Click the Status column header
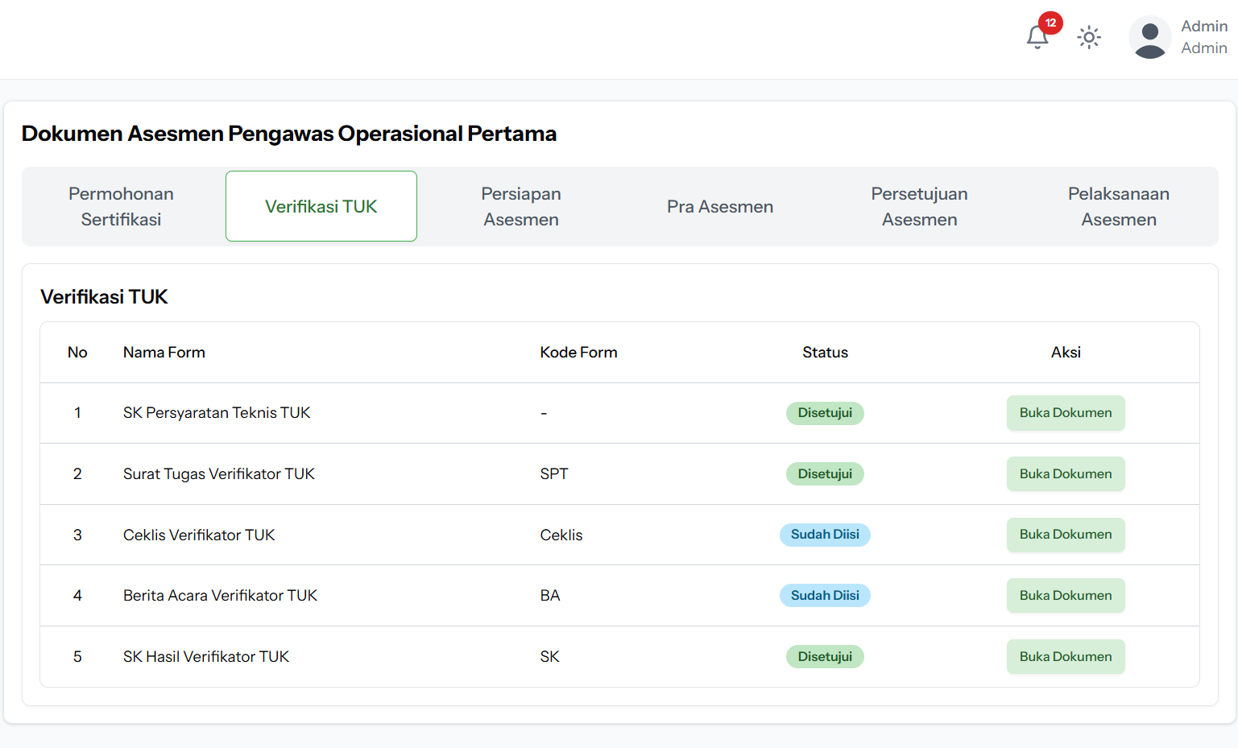1238x748 pixels. click(x=825, y=353)
